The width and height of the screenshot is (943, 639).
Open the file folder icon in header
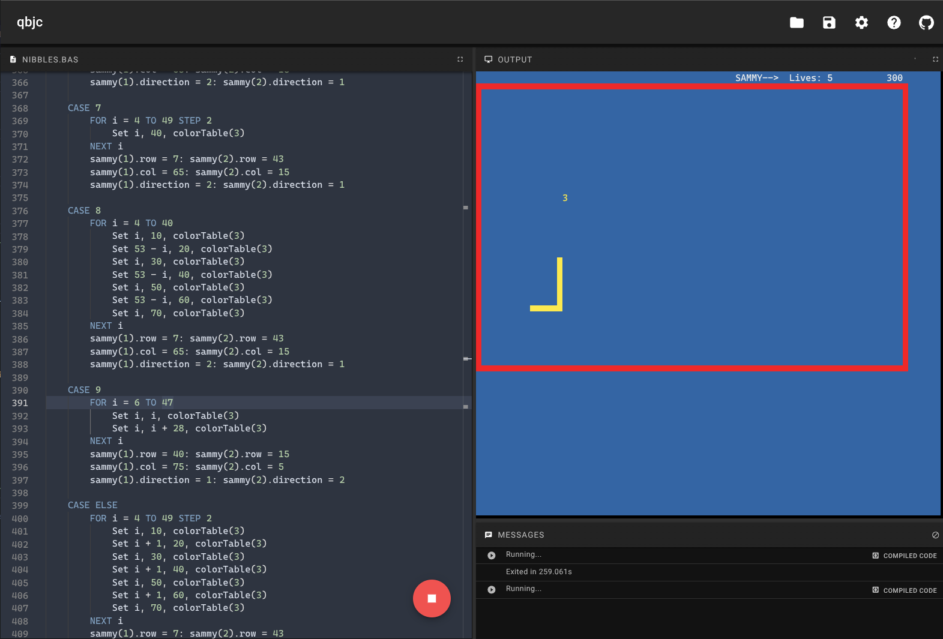pos(797,23)
